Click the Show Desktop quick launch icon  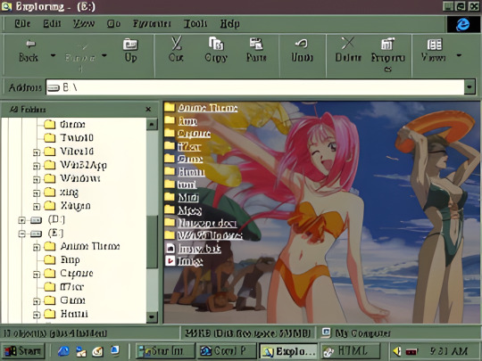(x=115, y=351)
